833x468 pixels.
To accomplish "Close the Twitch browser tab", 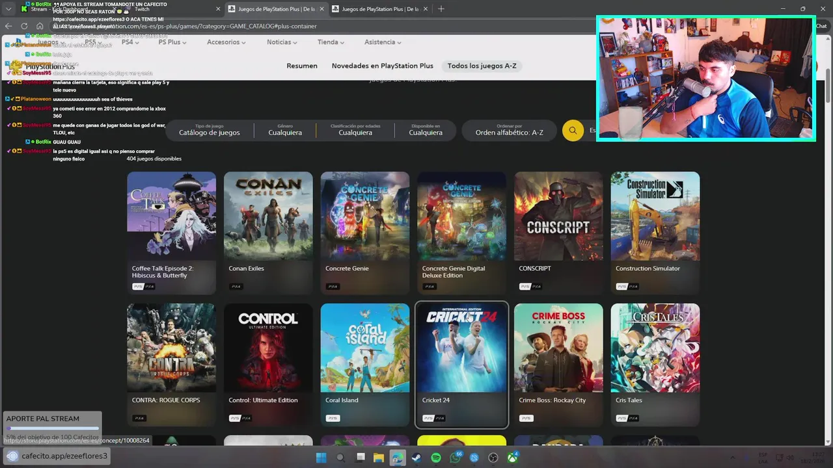I will coord(219,9).
